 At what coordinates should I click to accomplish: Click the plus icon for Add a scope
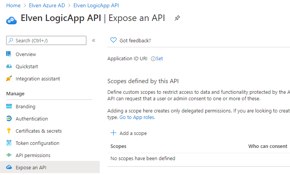pos(113,133)
